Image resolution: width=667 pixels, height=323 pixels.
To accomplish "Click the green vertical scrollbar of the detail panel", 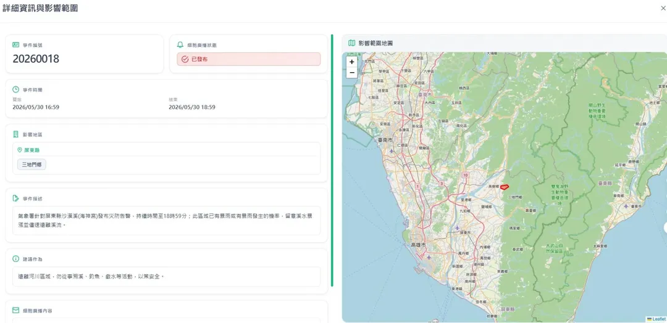I will [x=332, y=160].
